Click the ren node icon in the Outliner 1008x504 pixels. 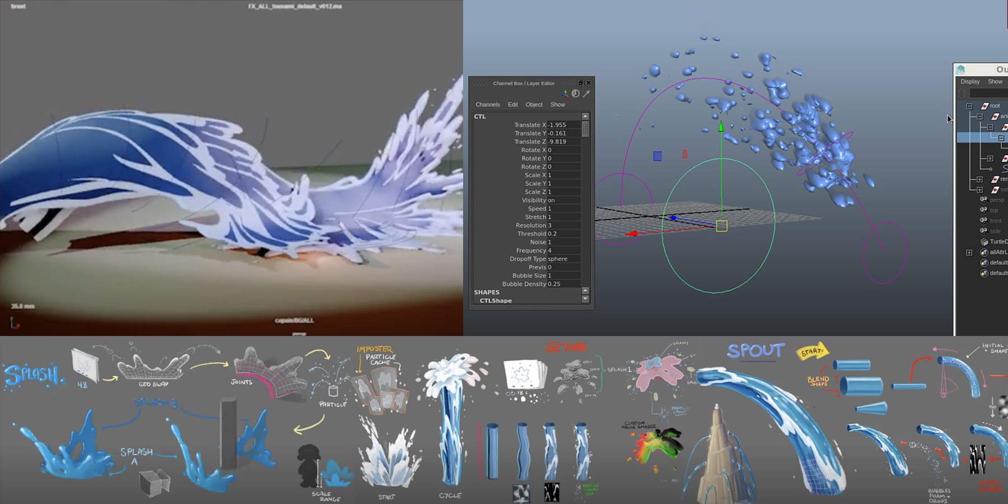[x=995, y=179]
